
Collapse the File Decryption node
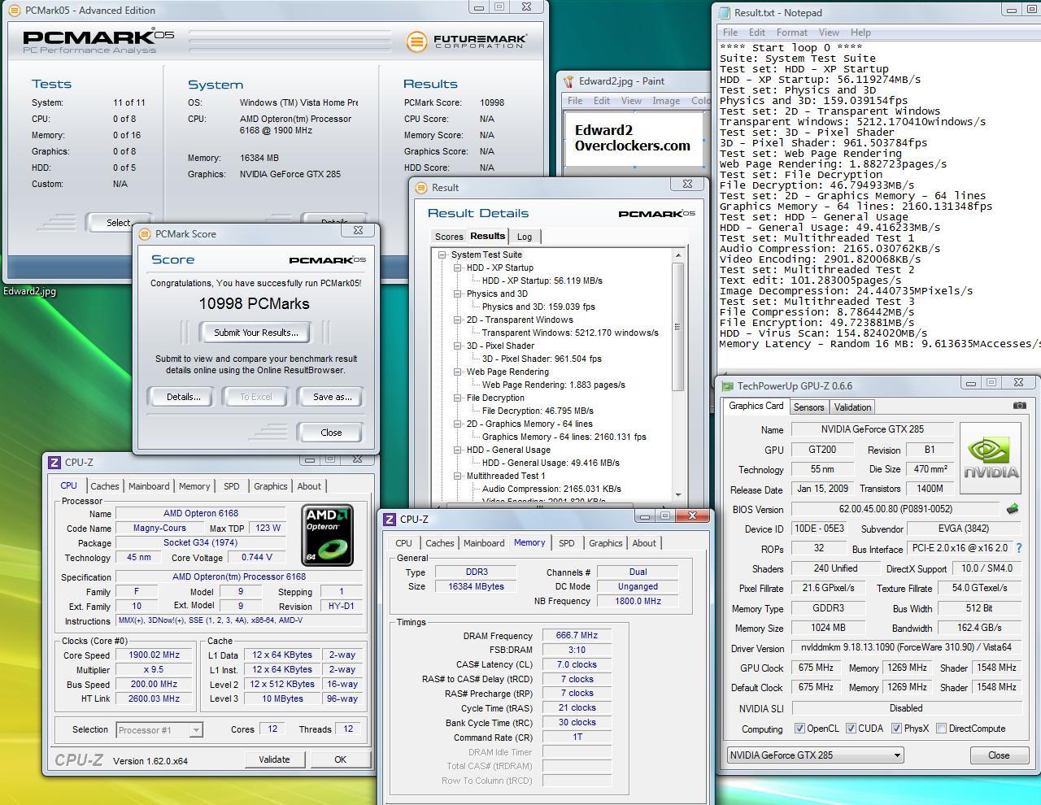[458, 398]
